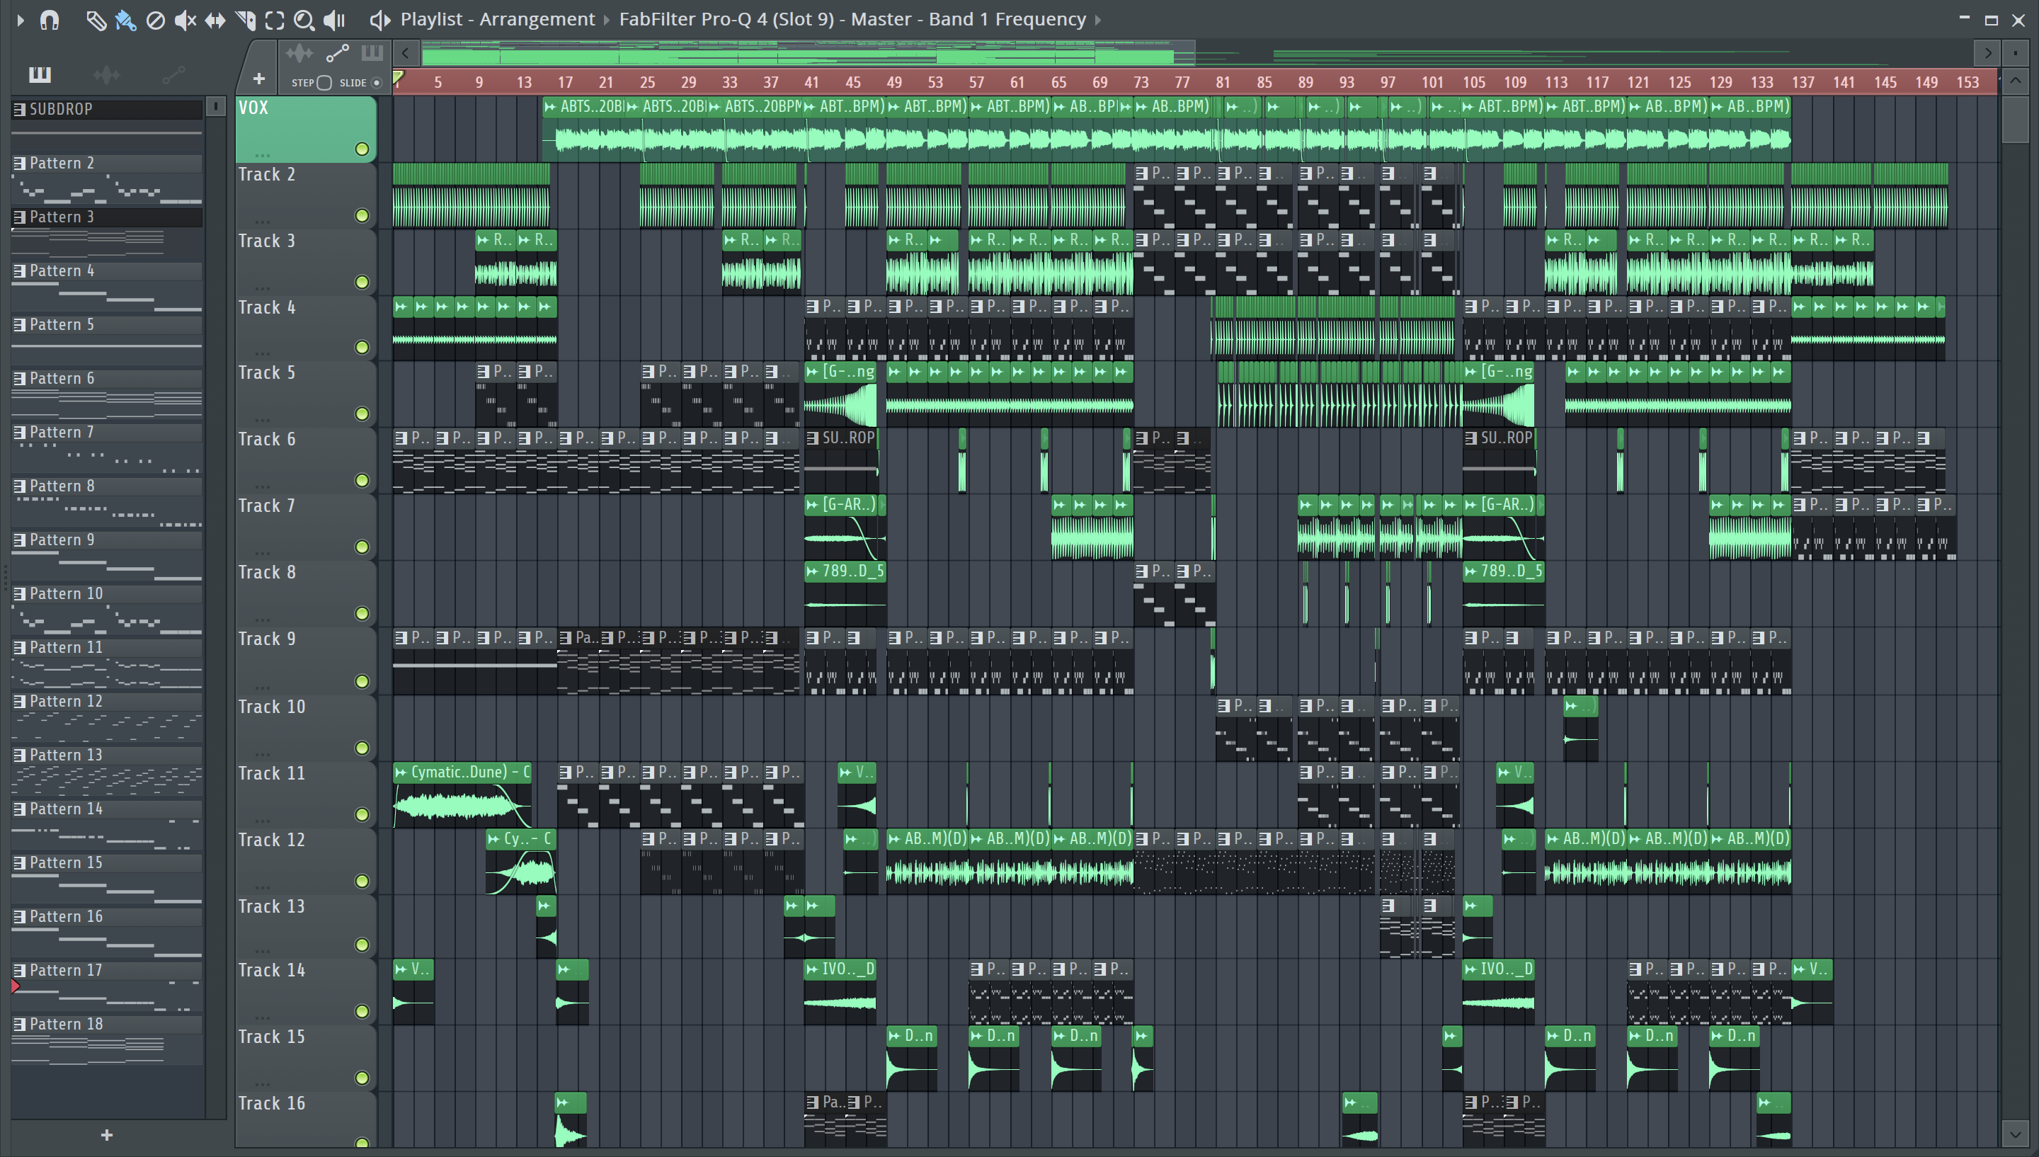Screen dimensions: 2039x1157
Task: Select Pattern 18 in the picker
Action: pos(107,1025)
